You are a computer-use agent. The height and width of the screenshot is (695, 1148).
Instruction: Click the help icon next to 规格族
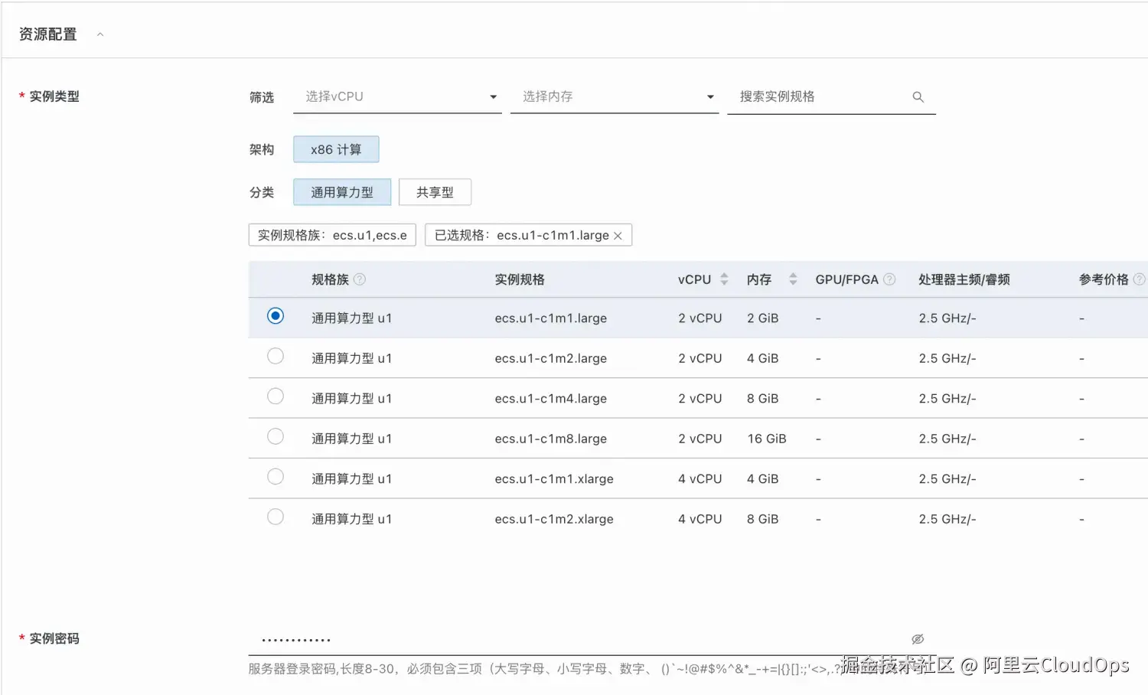(x=360, y=279)
